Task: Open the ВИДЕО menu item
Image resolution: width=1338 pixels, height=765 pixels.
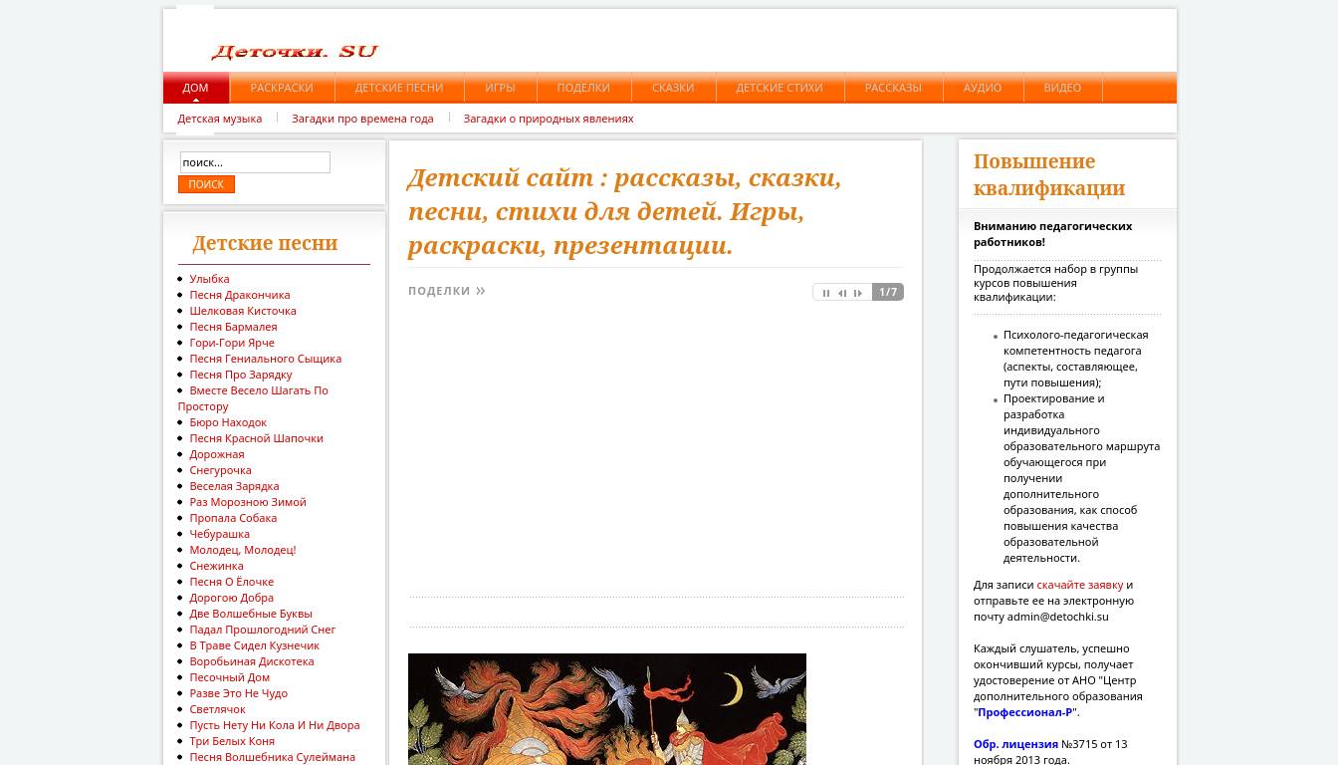Action: coord(1062,88)
